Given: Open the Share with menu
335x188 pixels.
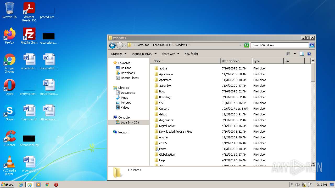Looking at the screenshot, I should pyautogui.click(x=170, y=54).
